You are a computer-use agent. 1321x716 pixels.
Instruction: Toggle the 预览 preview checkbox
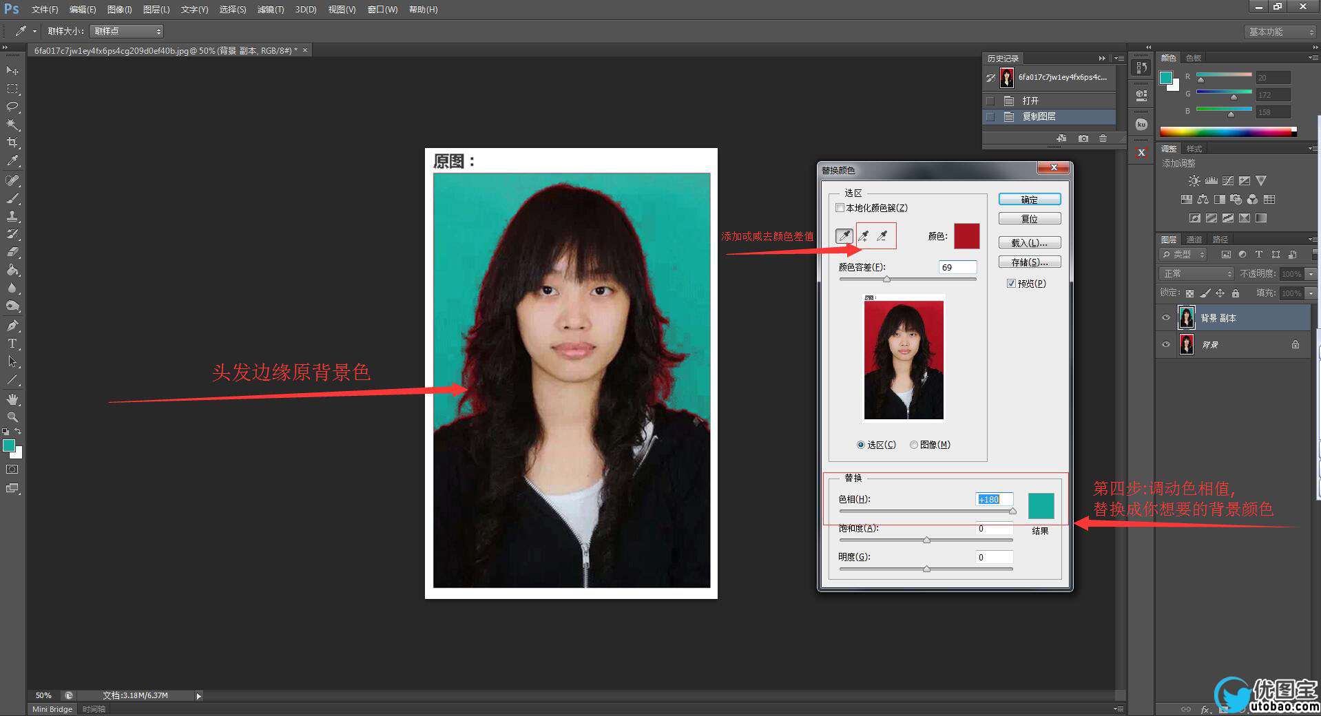tap(1011, 284)
